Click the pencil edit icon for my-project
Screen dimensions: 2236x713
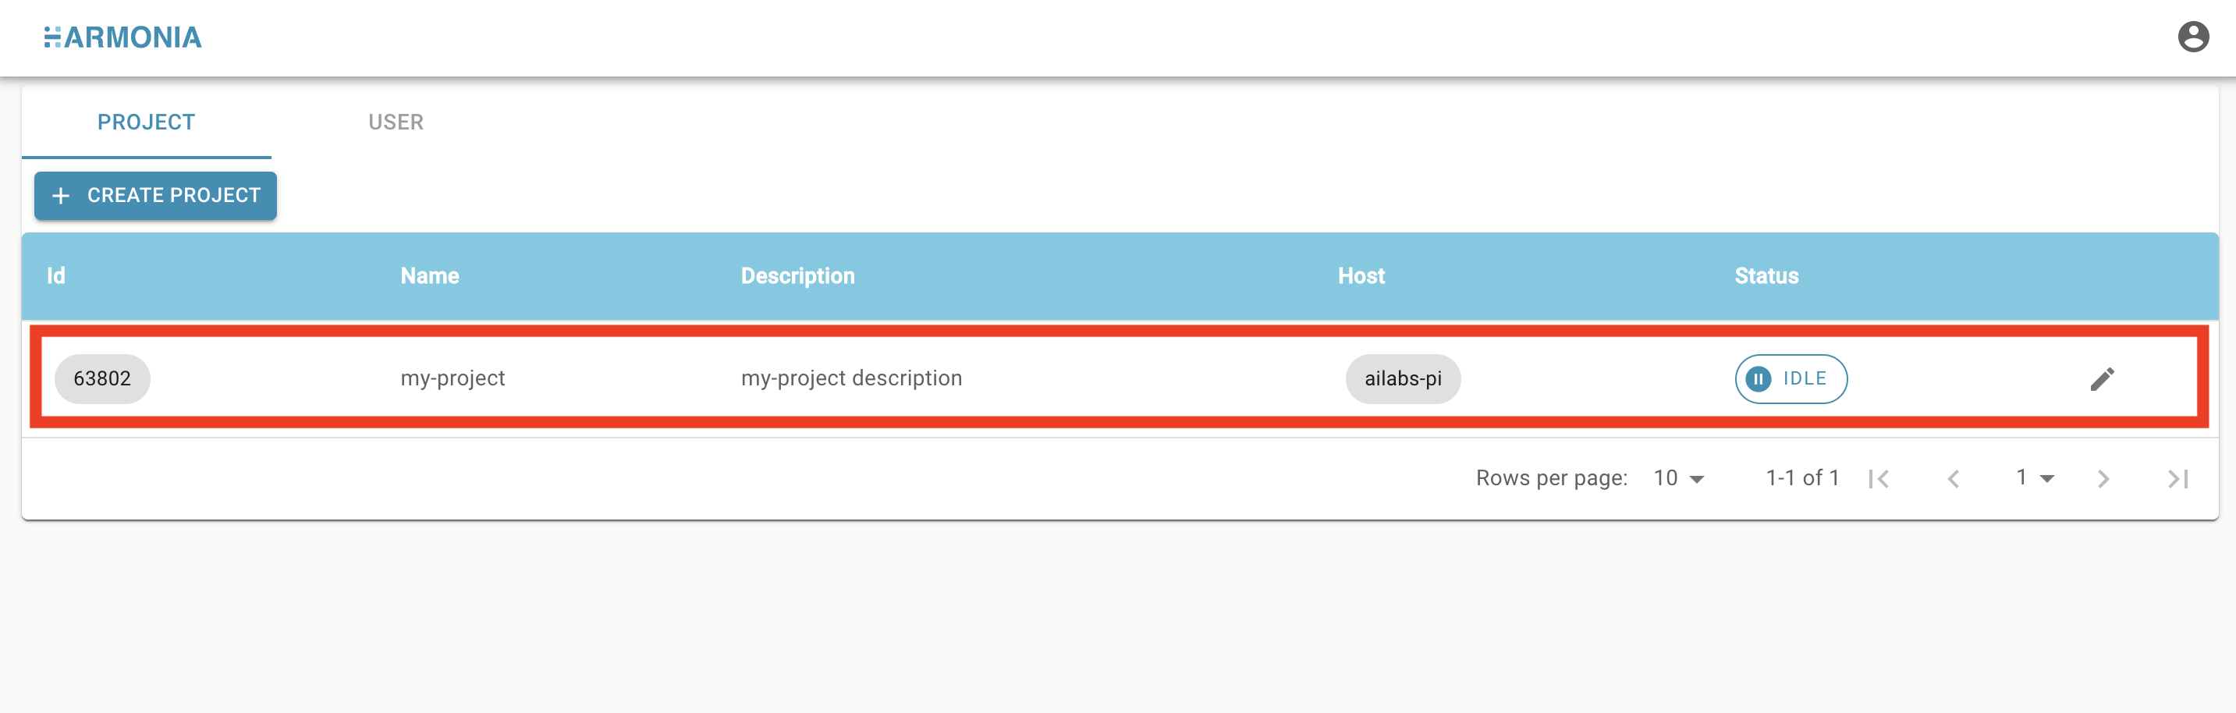coord(2102,379)
